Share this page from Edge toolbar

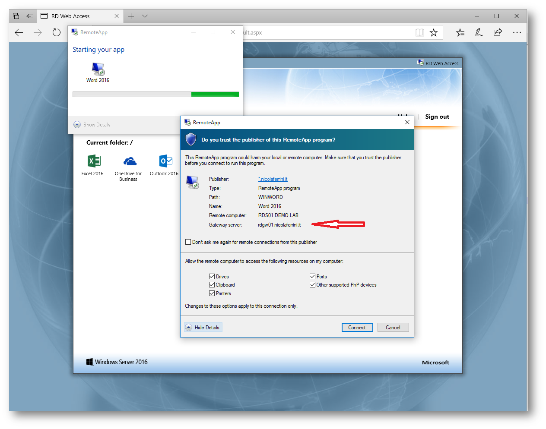coord(498,32)
